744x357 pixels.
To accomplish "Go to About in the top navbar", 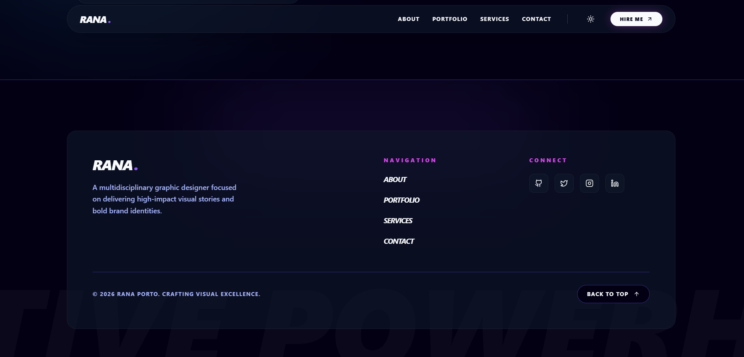I will (408, 19).
